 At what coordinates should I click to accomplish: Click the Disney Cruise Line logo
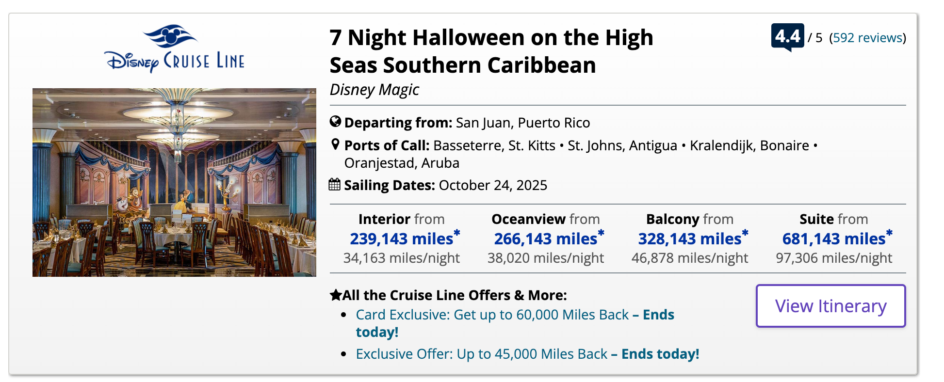174,49
